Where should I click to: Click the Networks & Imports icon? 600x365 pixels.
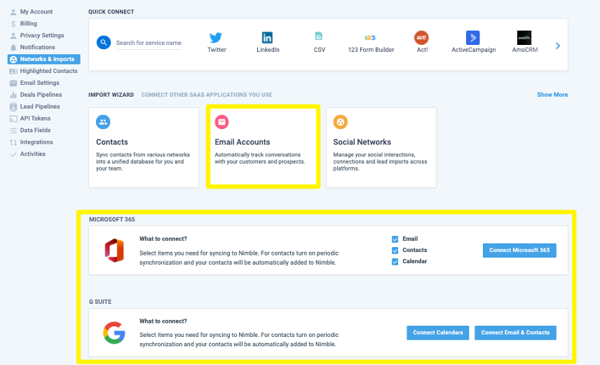click(x=13, y=60)
